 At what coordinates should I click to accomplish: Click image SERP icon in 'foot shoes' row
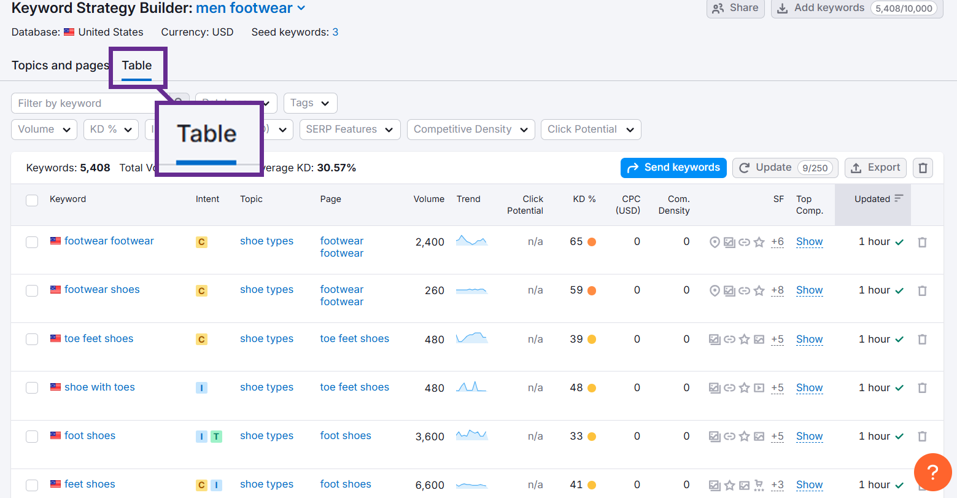click(759, 437)
